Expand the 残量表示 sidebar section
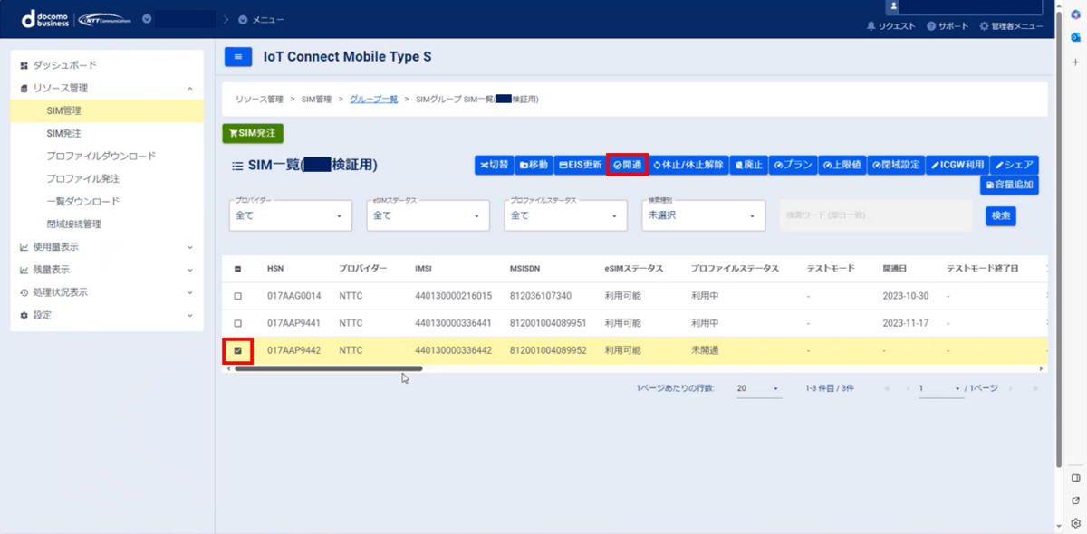The image size is (1087, 534). pos(107,270)
